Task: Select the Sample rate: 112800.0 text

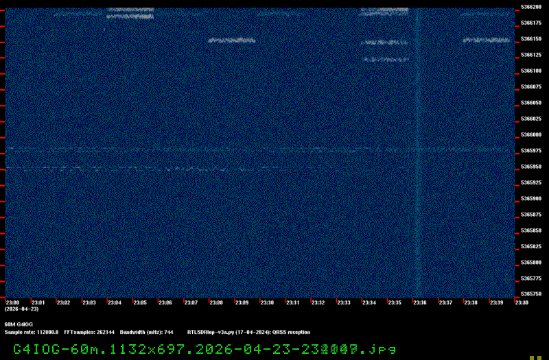Action: tap(32, 333)
